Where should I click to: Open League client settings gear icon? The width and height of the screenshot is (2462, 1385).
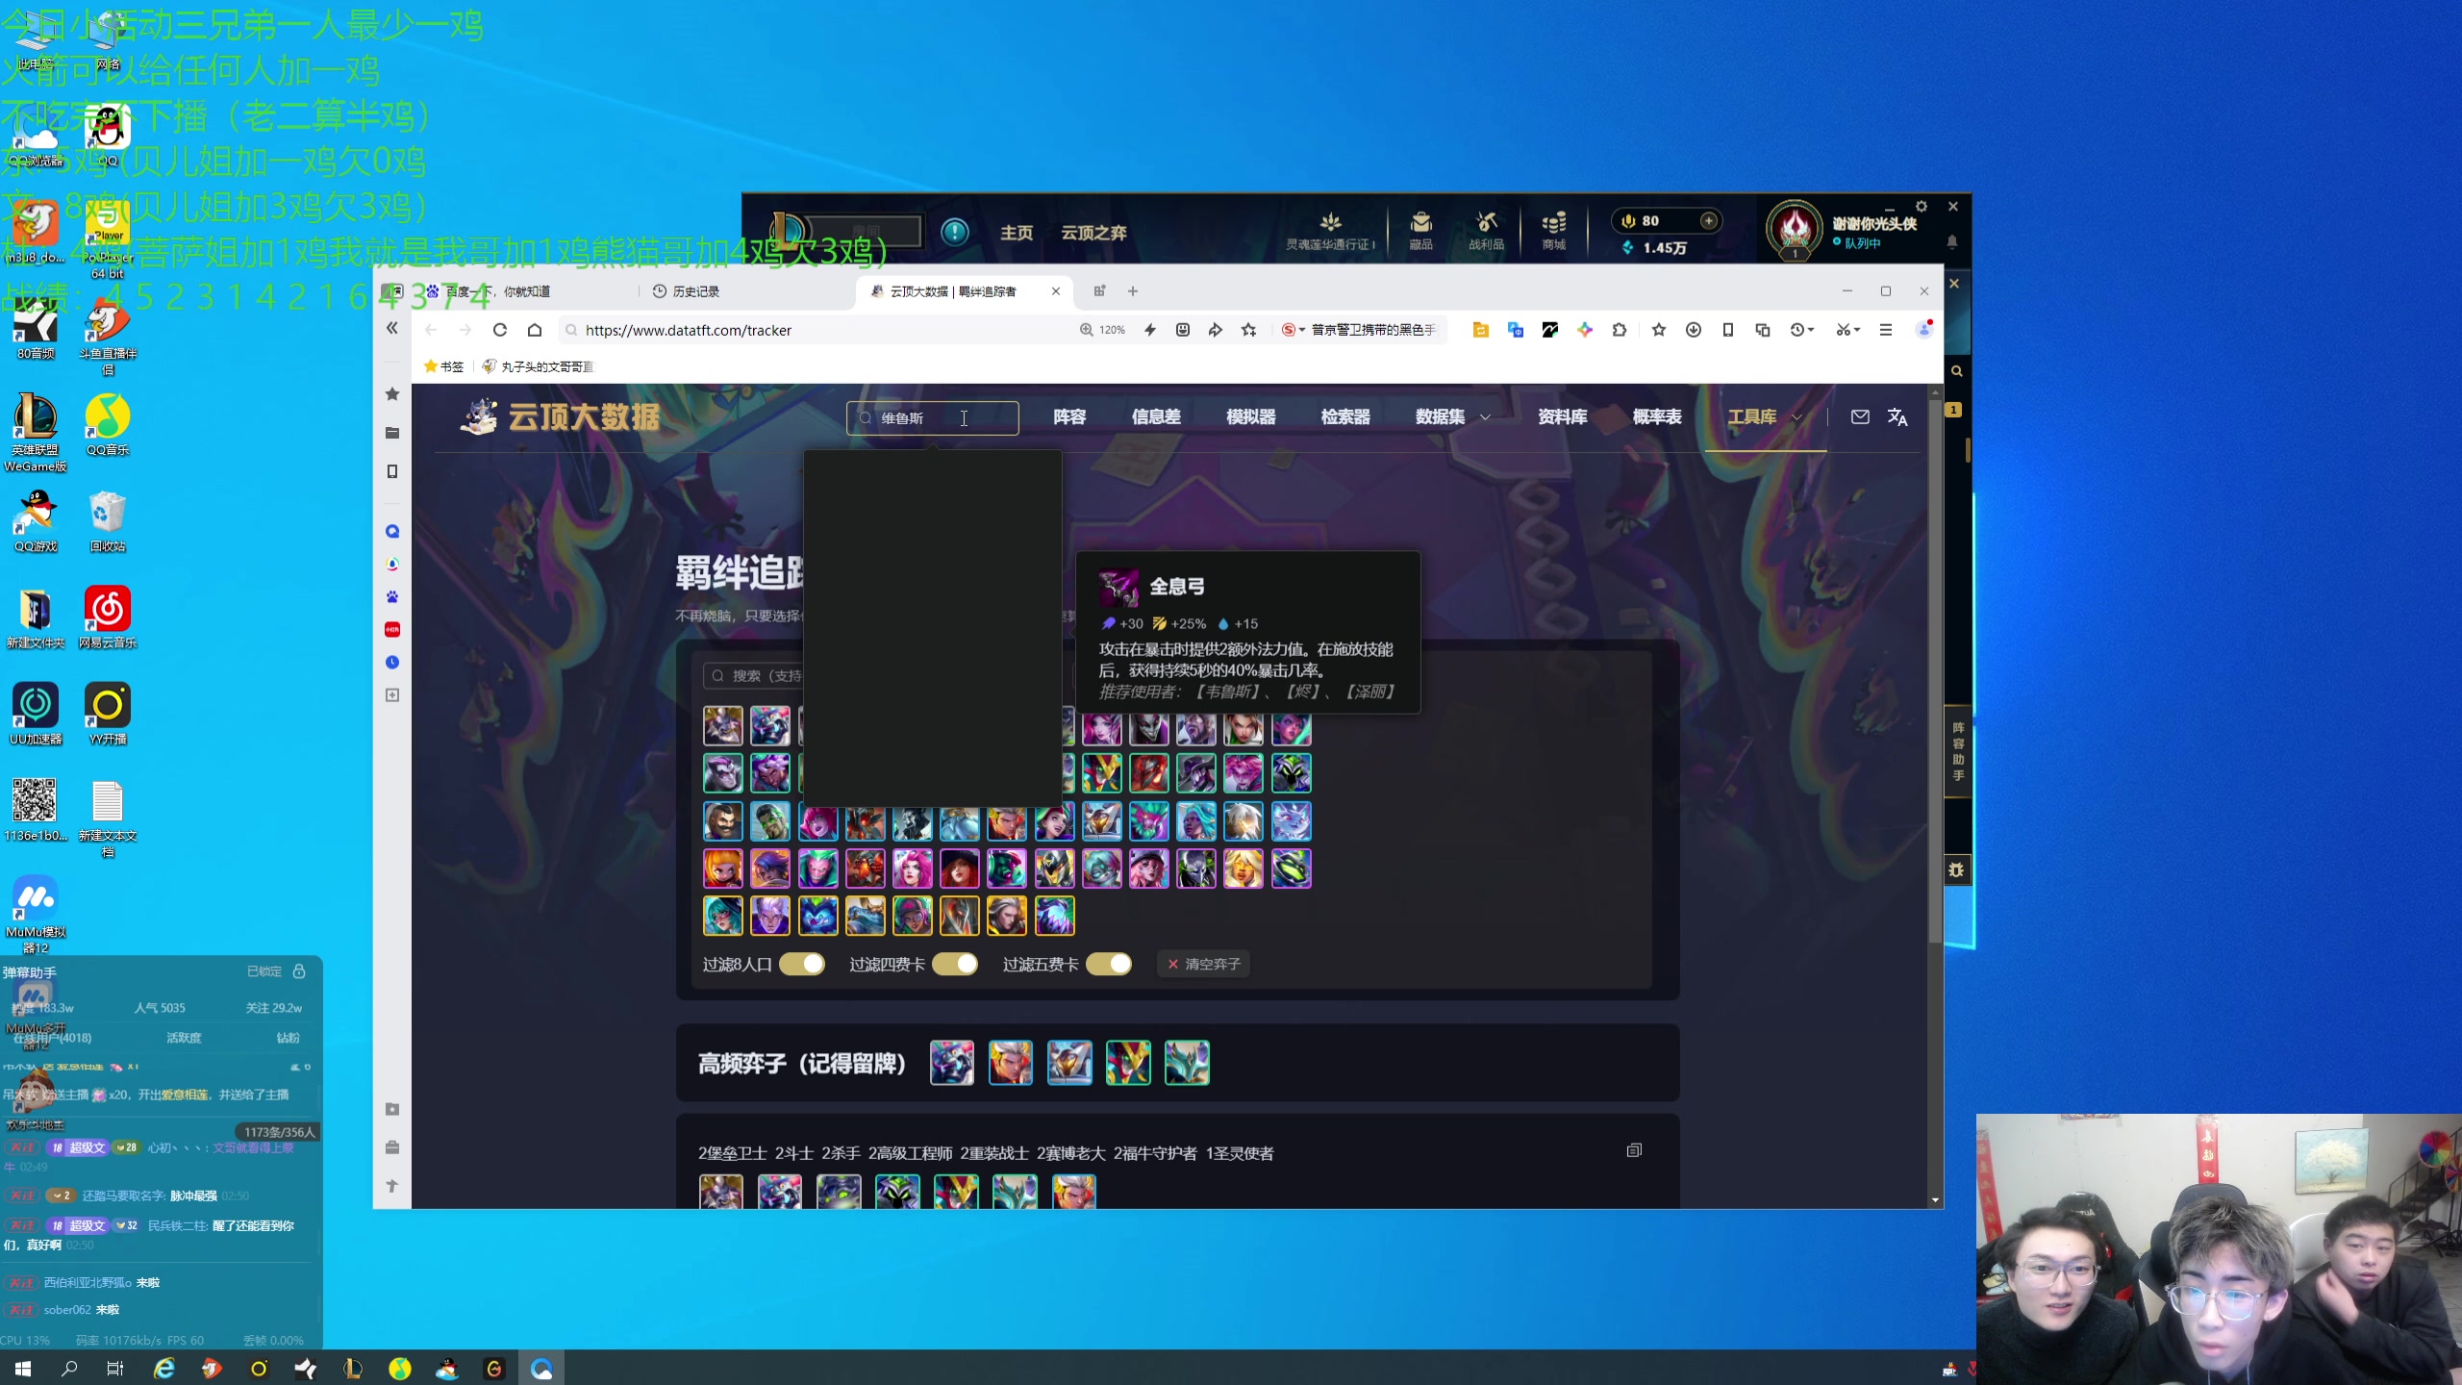pos(1921,206)
